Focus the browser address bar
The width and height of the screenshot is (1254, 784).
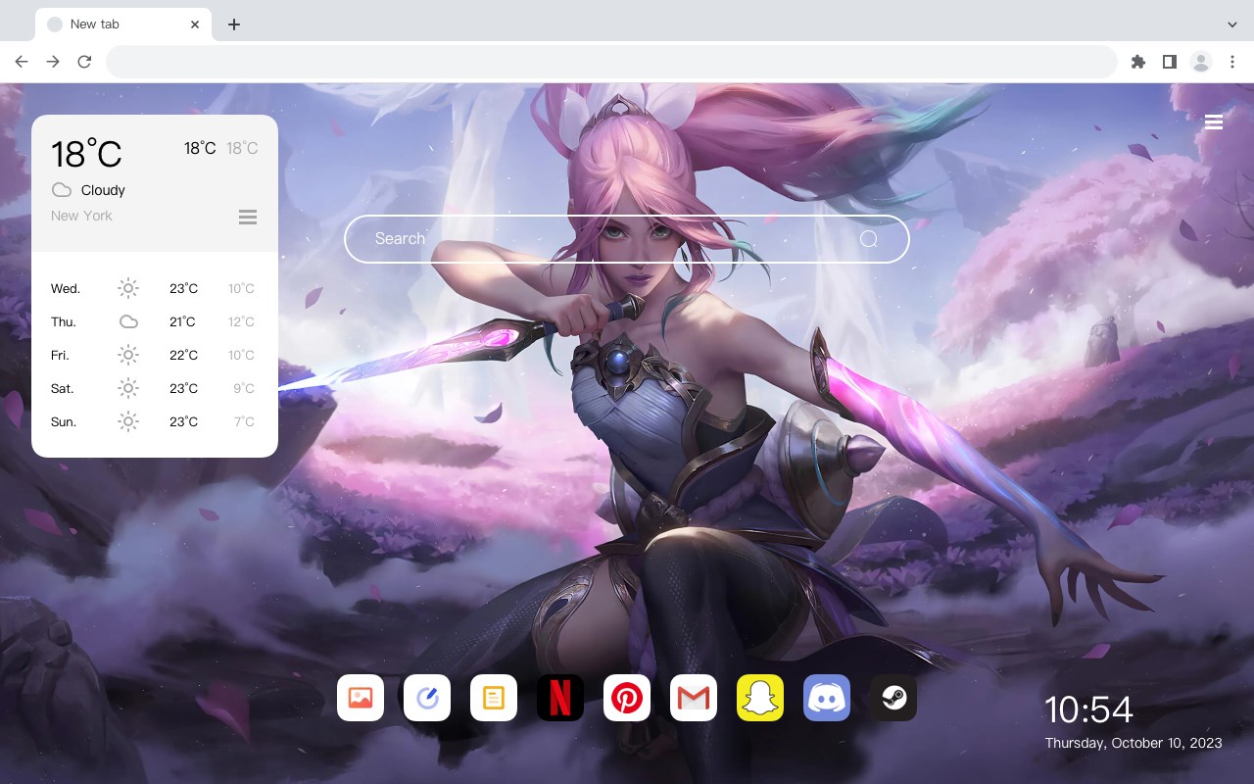pos(611,62)
